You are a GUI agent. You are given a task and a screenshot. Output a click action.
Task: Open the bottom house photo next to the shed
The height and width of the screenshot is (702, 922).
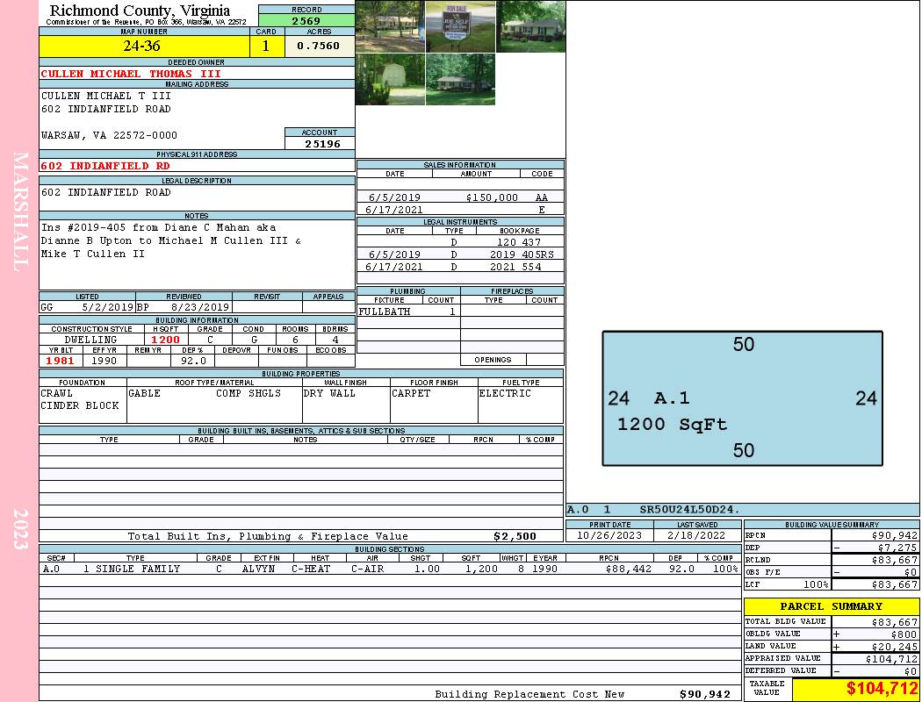tap(460, 79)
